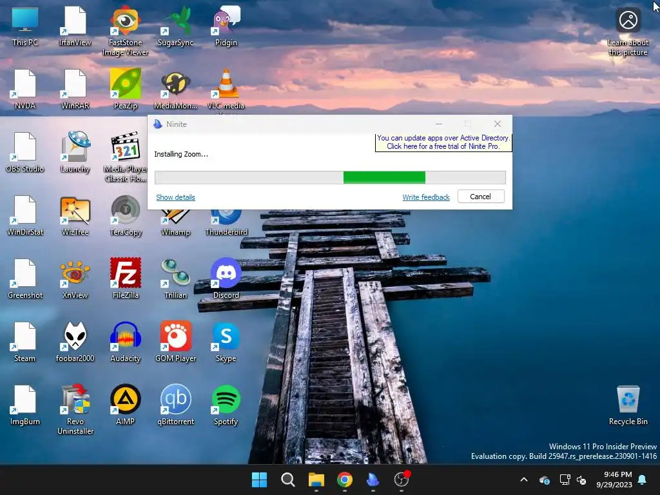660x495 pixels.
Task: Select the SugarSync desktop shortcut
Action: [175, 26]
